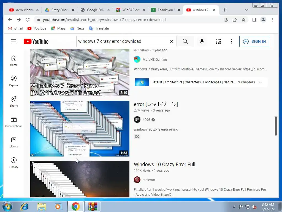
Task: Click the YouTube logo
Action: tap(36, 41)
